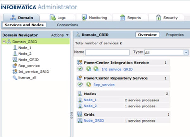
Task: Open the Type filter dropdown arrow
Action: tap(186, 53)
